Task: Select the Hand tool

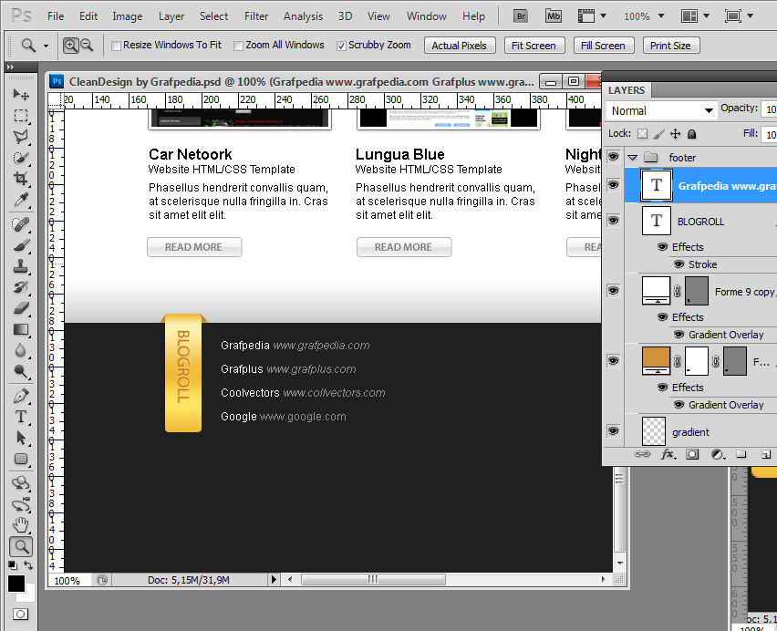Action: 21,525
